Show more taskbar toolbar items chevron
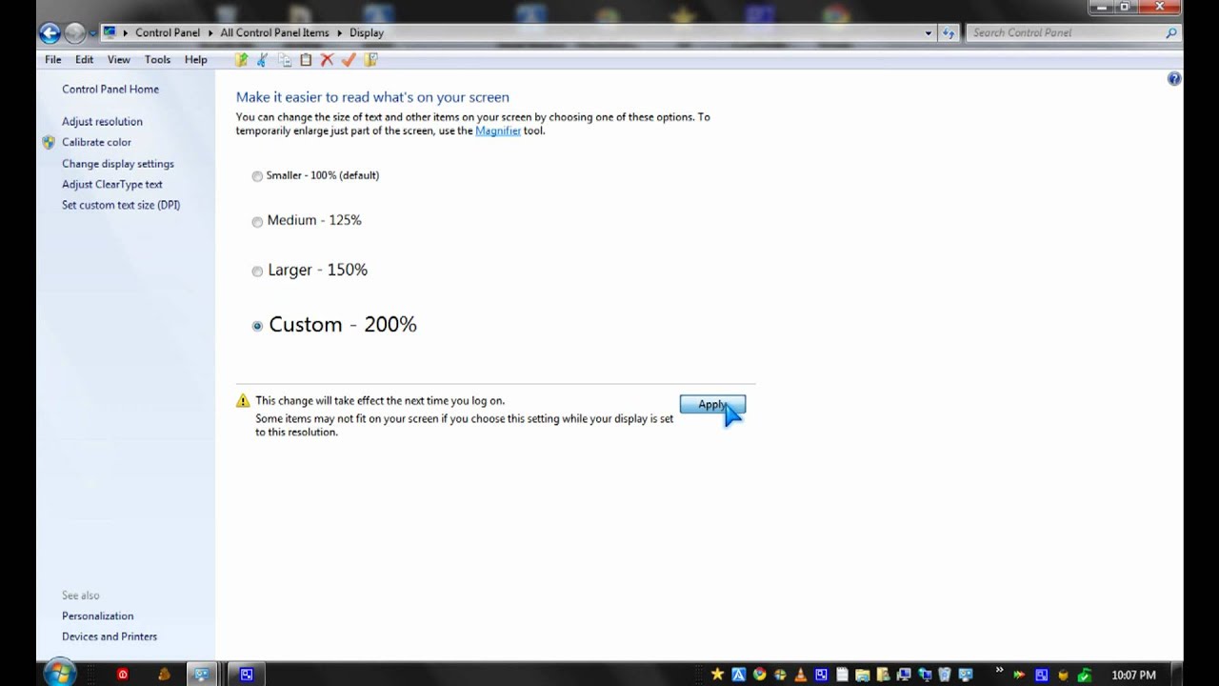1219x686 pixels. click(999, 670)
